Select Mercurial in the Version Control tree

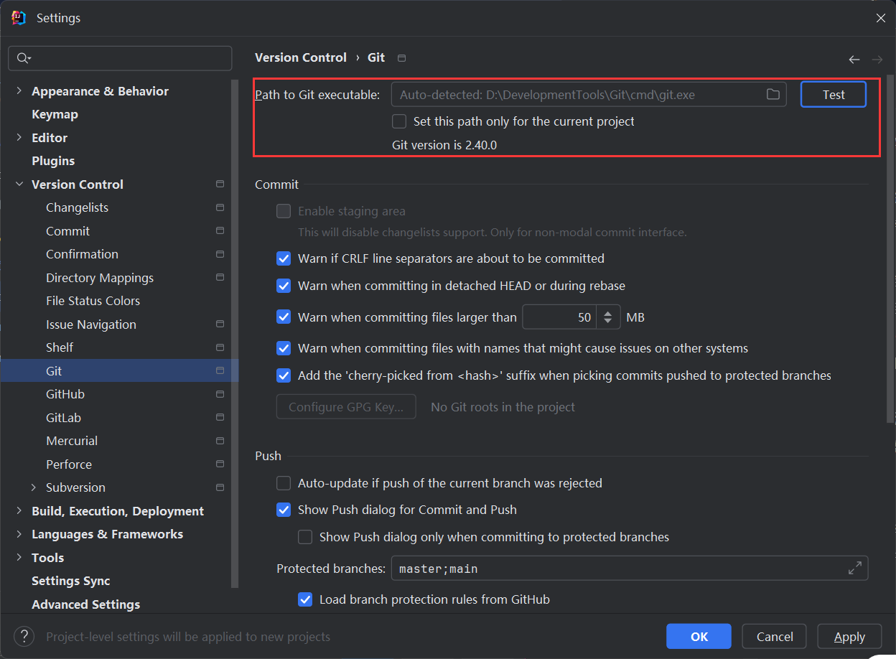click(72, 441)
